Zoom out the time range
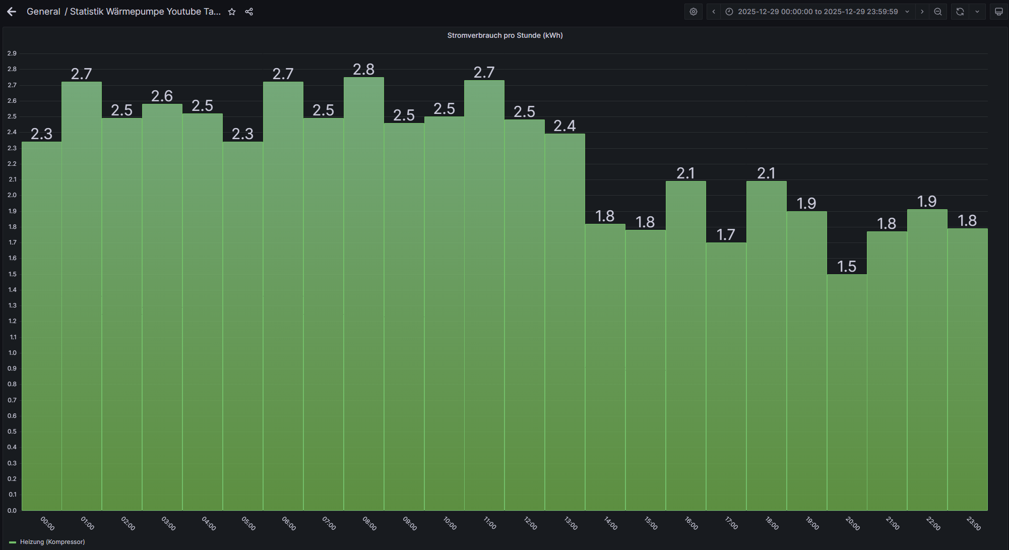 (938, 12)
